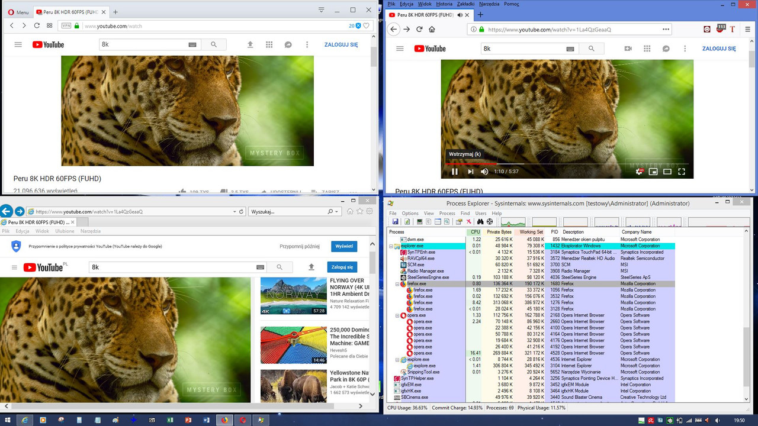The height and width of the screenshot is (426, 758).
Task: Open IE address bar dropdown arrow
Action: [233, 211]
